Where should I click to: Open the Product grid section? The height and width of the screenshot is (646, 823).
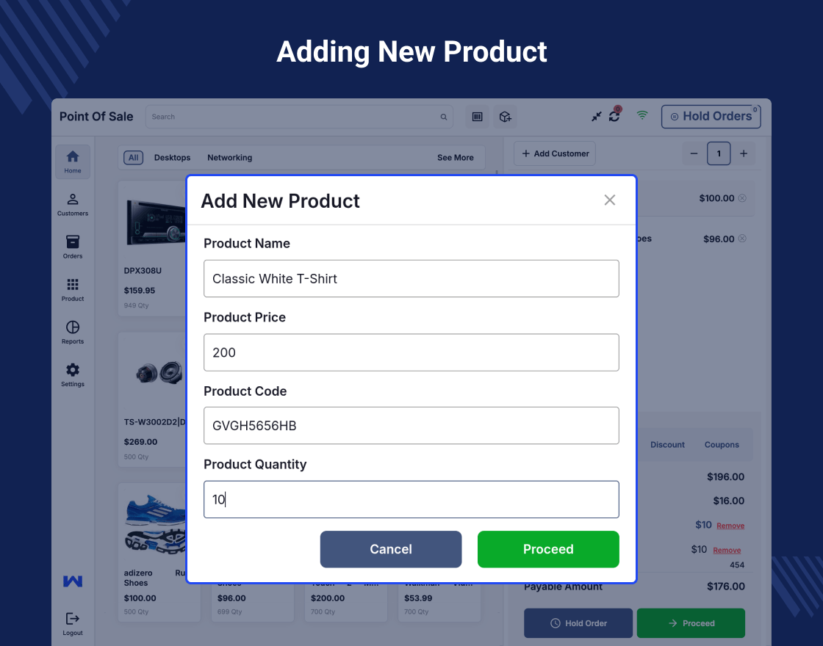tap(73, 289)
